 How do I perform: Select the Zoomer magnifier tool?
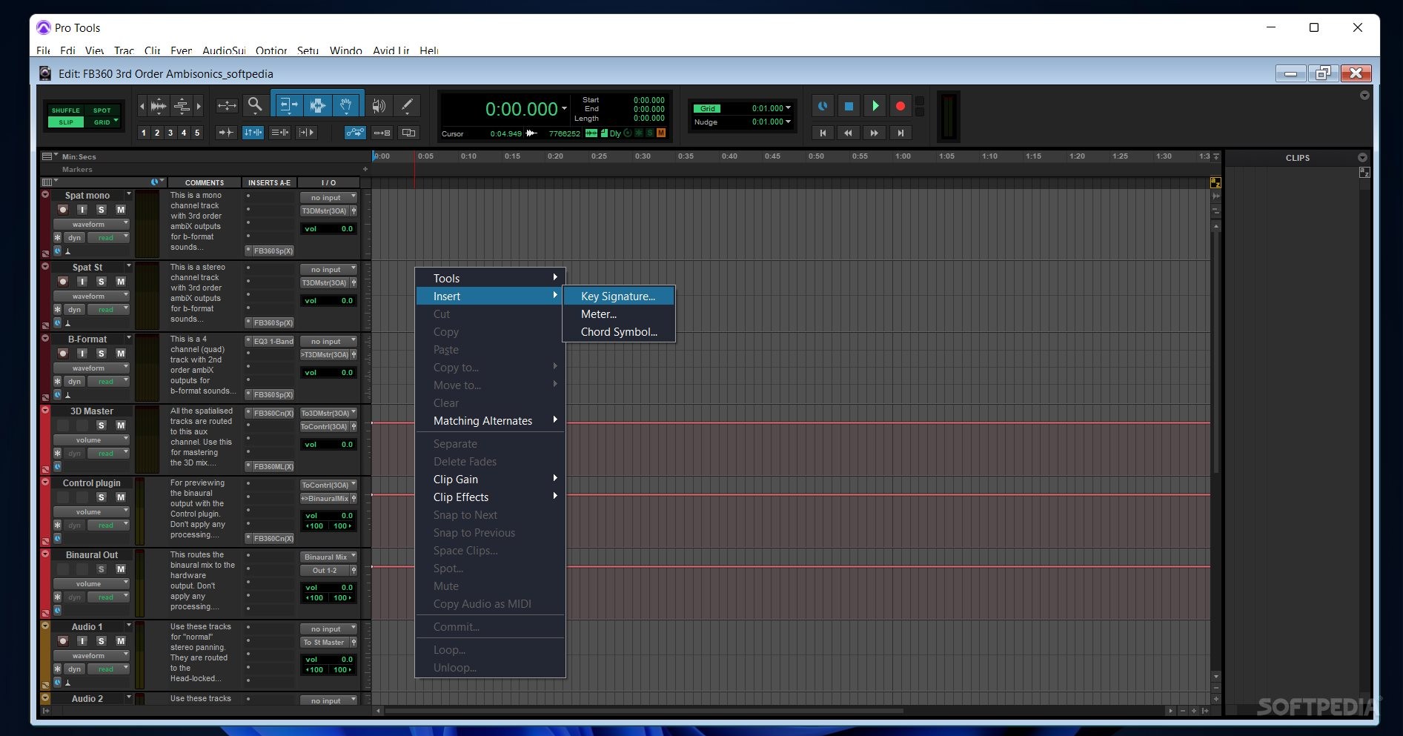coord(255,105)
